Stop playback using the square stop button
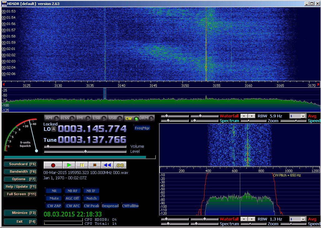The width and height of the screenshot is (321, 228). [95, 165]
